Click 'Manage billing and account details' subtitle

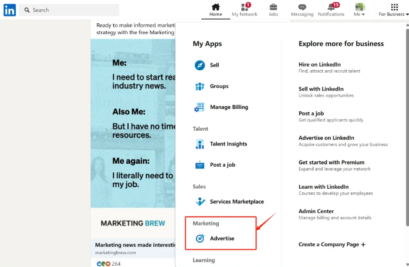(x=335, y=218)
